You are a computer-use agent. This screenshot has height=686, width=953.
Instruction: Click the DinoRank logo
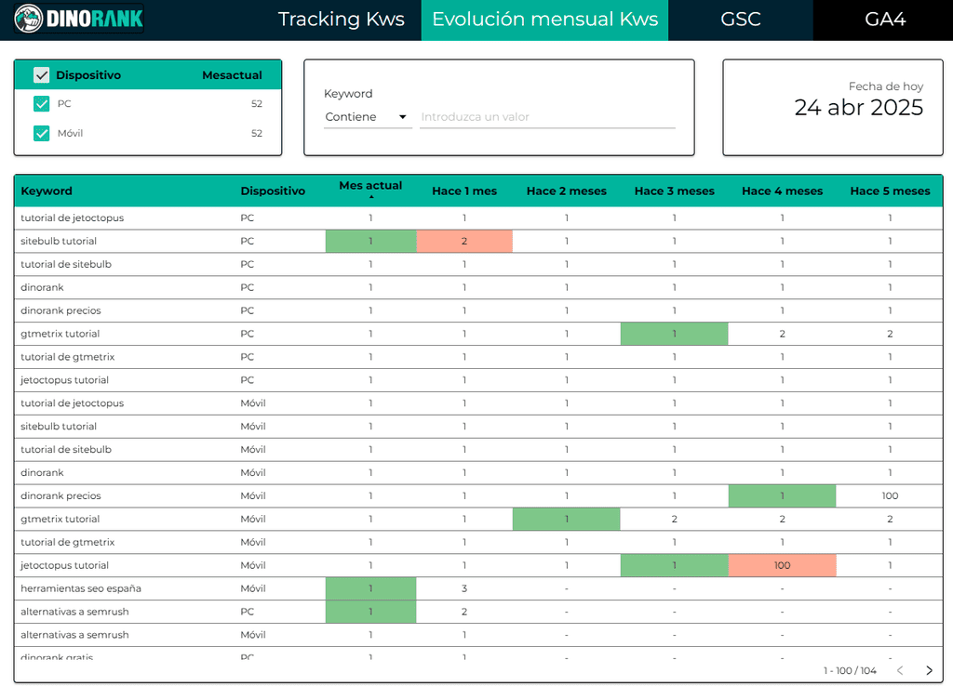79,19
